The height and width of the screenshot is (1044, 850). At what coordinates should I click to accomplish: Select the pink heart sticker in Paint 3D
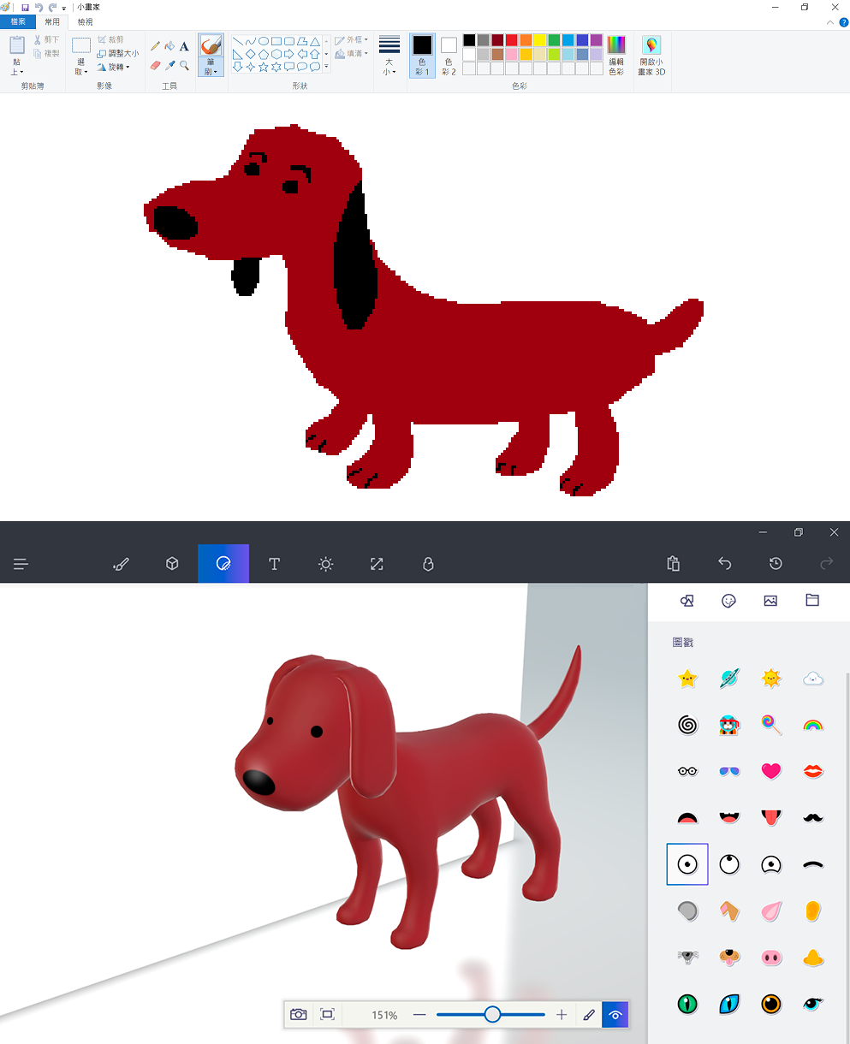(771, 771)
